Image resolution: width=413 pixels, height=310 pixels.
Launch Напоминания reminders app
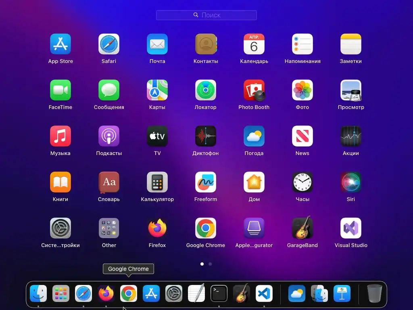(302, 44)
